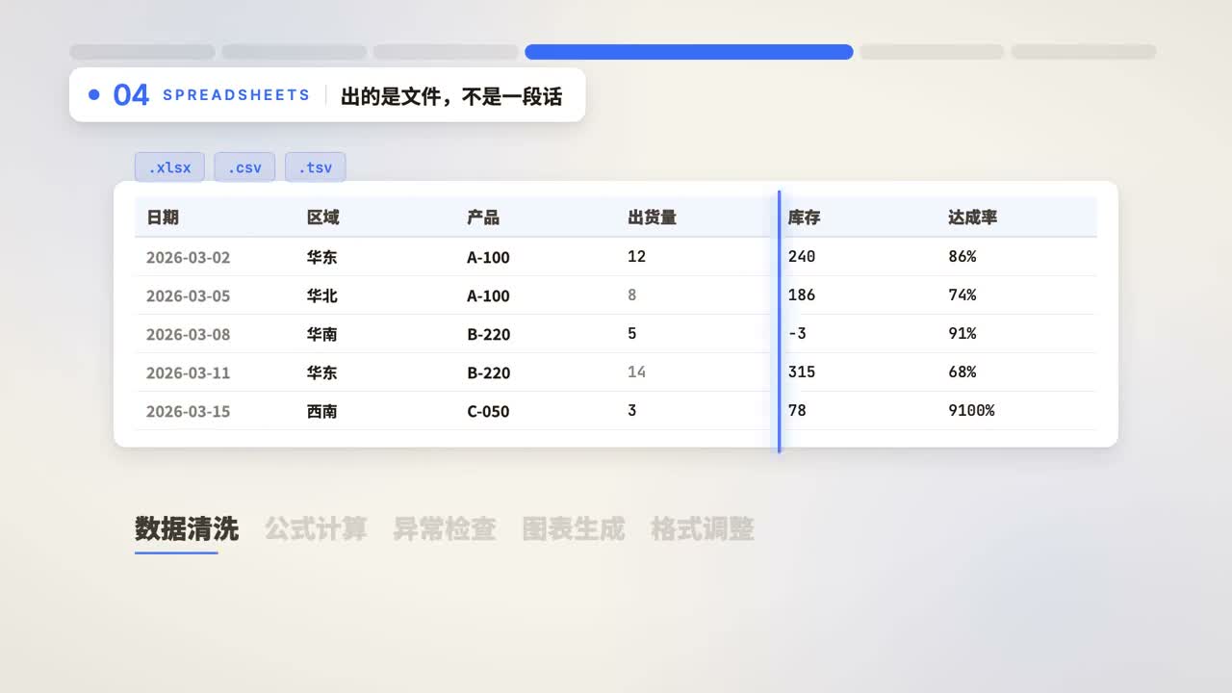Select the abnormal rate cell 9100%

click(971, 410)
